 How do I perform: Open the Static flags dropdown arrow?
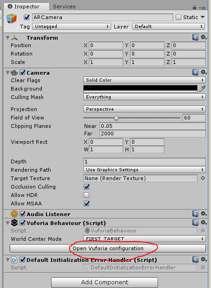pyautogui.click(x=203, y=17)
